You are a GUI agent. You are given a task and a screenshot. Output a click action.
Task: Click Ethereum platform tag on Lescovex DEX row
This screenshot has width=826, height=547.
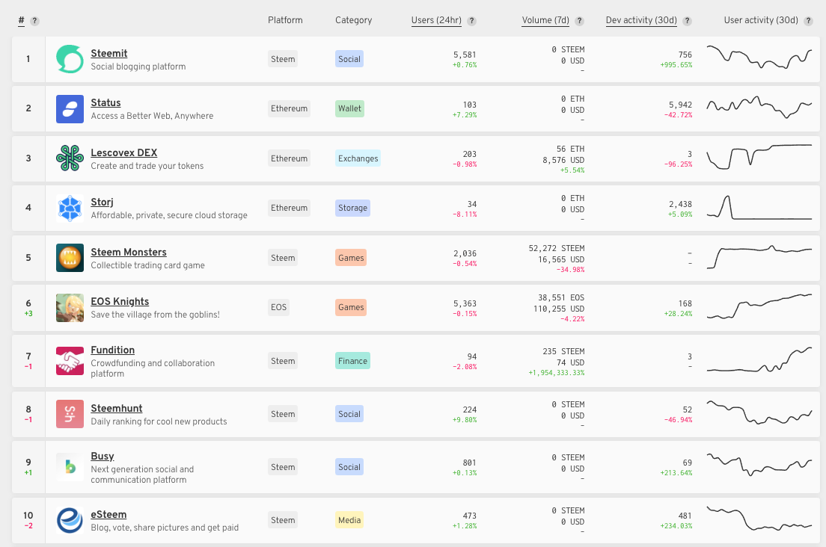290,158
